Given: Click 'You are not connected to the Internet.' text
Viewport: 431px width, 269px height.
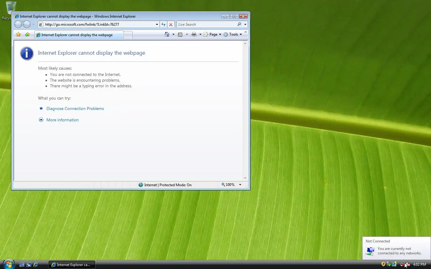Looking at the screenshot, I should 85,74.
